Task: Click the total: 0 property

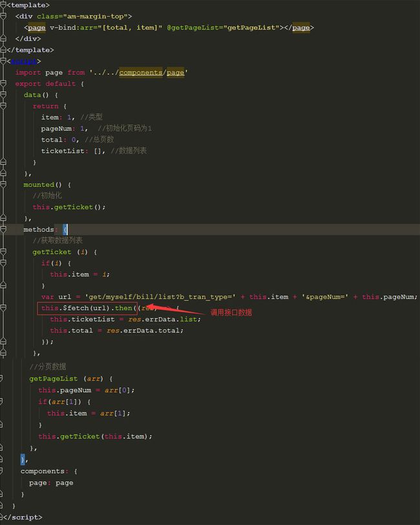Action: tap(60, 139)
